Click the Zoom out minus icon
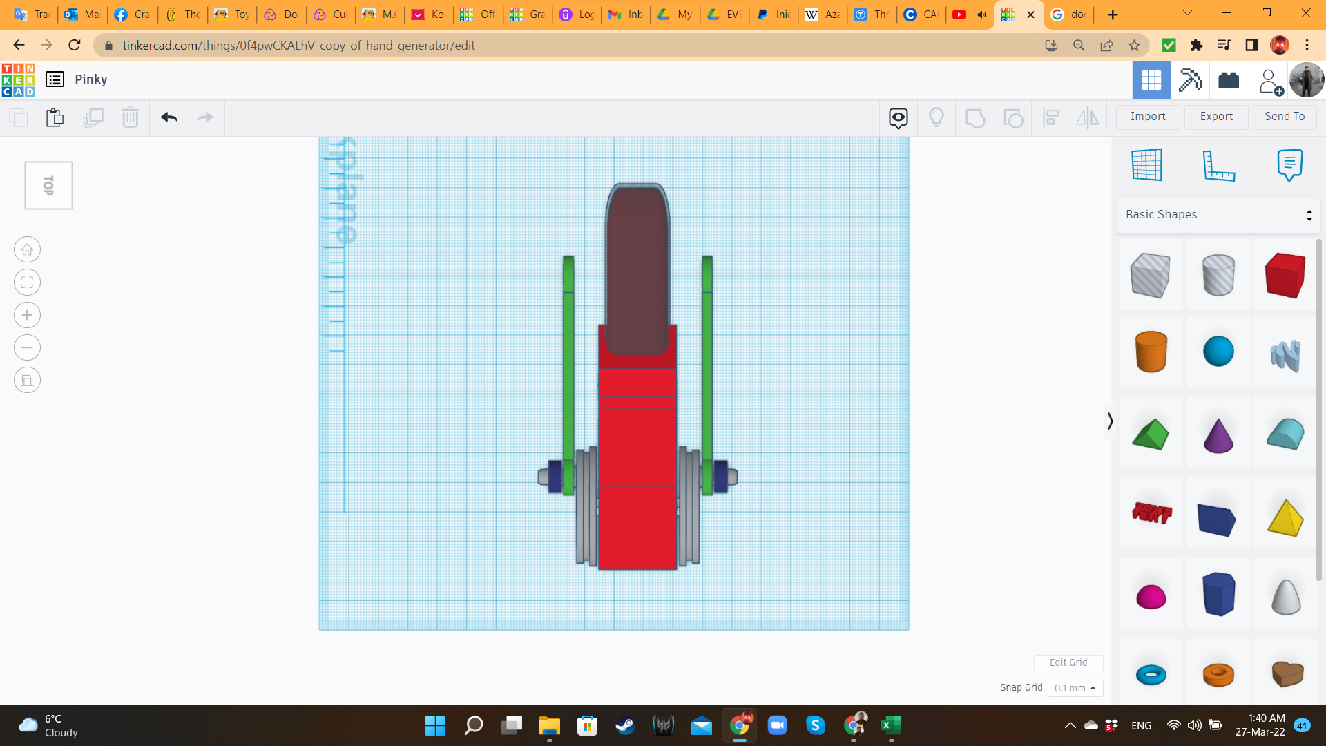This screenshot has width=1326, height=746. 27,347
